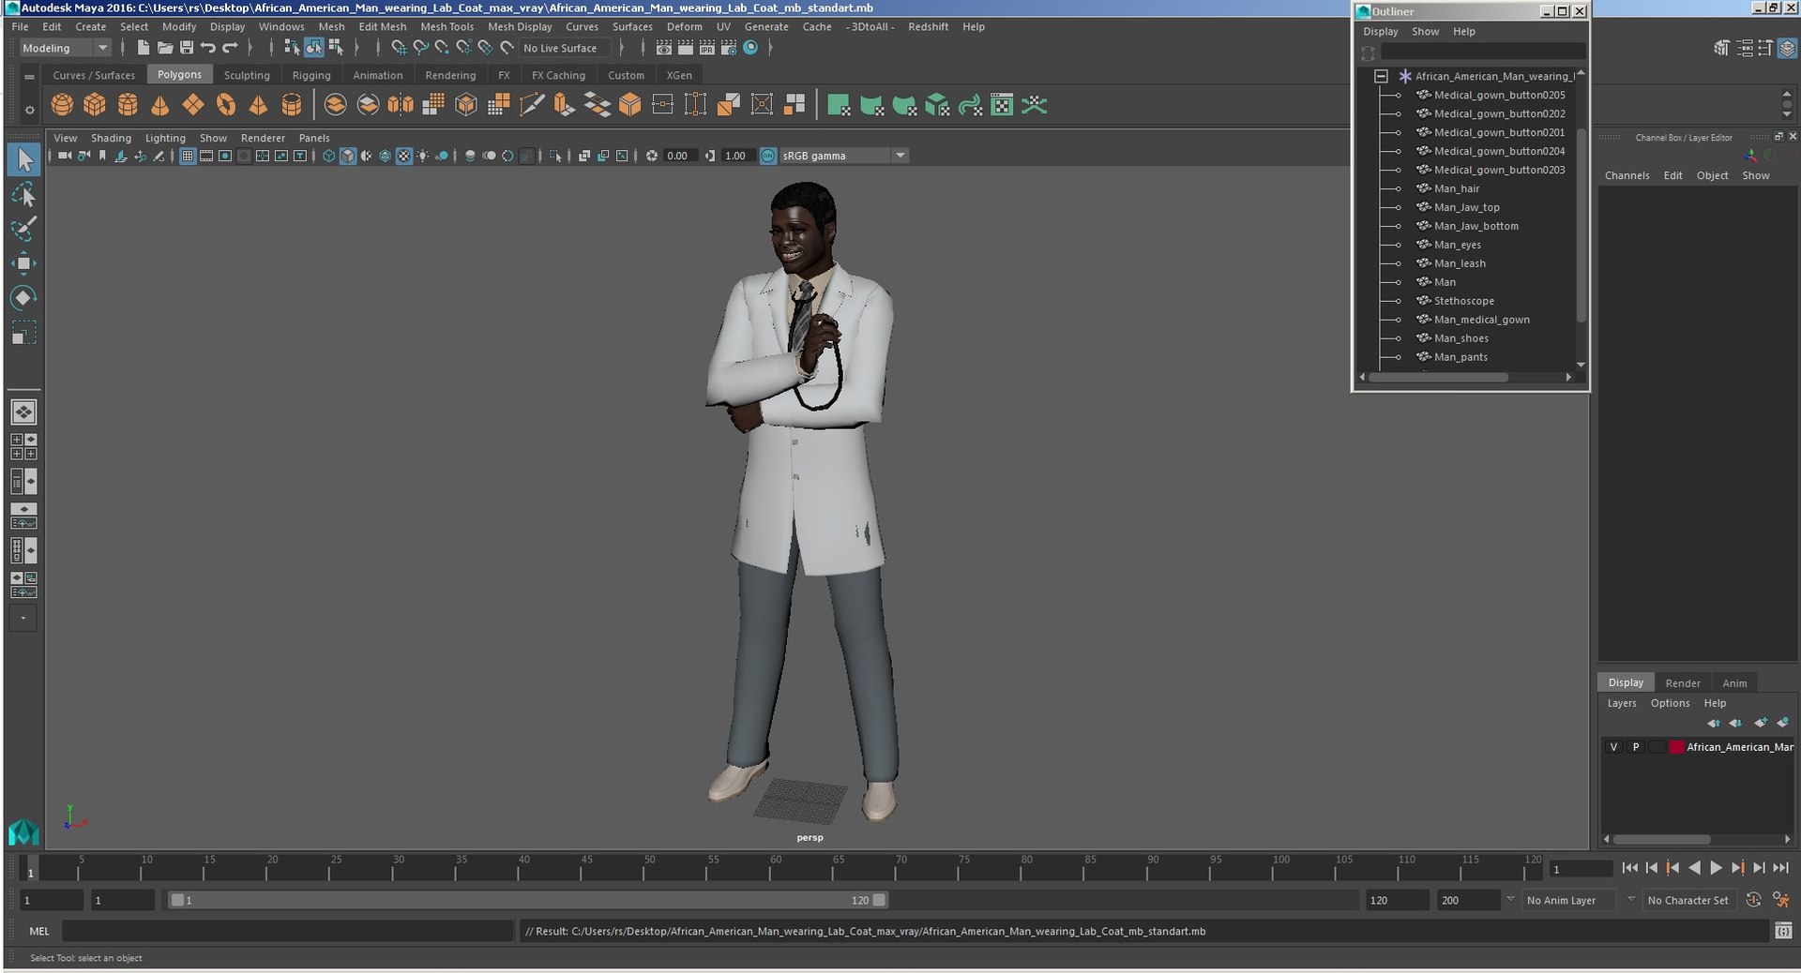
Task: Open the Modeling menu set dropdown
Action: pyautogui.click(x=64, y=48)
